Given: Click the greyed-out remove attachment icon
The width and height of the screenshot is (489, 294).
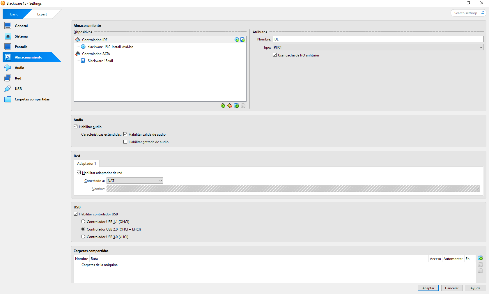Looking at the screenshot, I should (x=243, y=105).
